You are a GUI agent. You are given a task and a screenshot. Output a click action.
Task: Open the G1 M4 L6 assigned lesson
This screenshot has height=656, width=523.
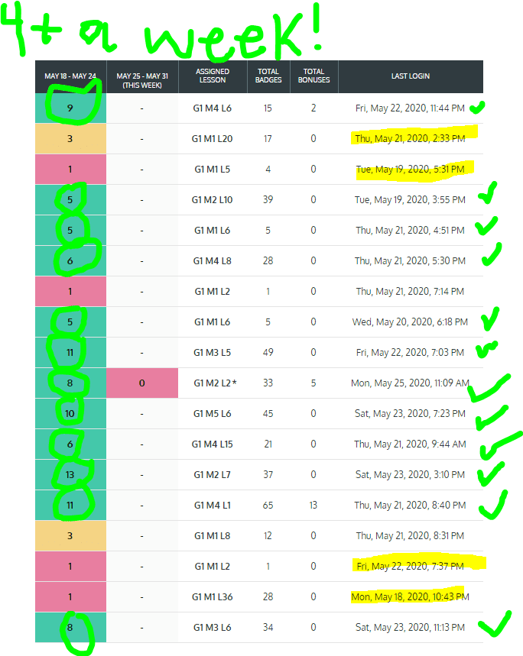213,108
